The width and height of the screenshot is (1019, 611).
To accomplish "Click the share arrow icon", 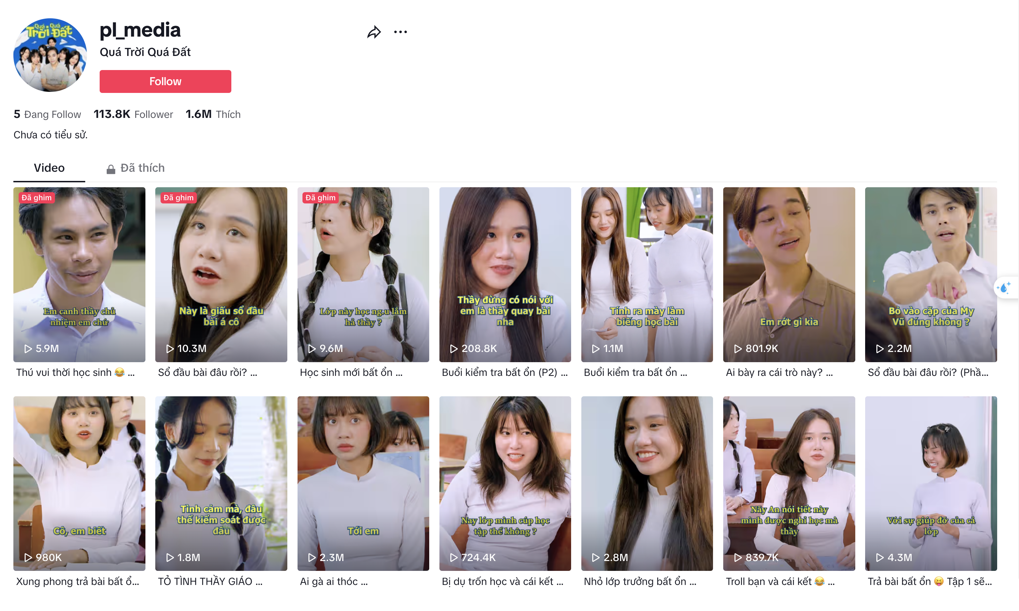I will (374, 32).
